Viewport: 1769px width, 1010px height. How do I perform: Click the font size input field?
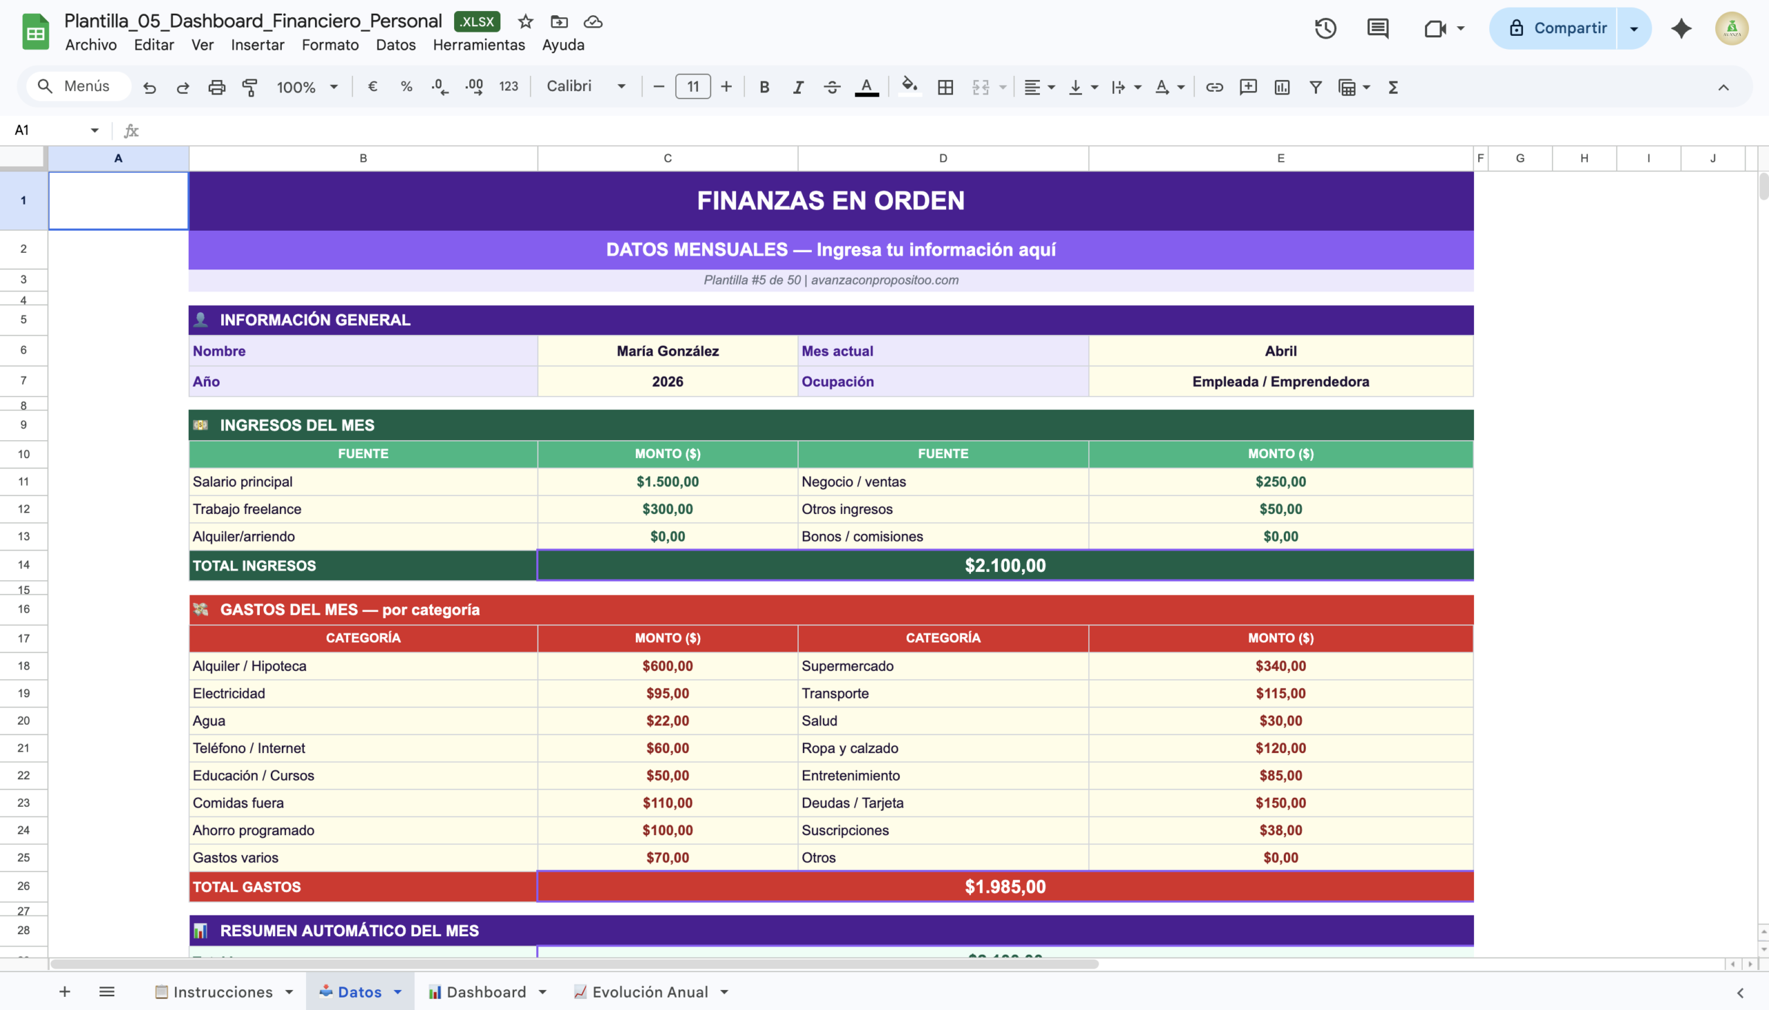pos(692,87)
